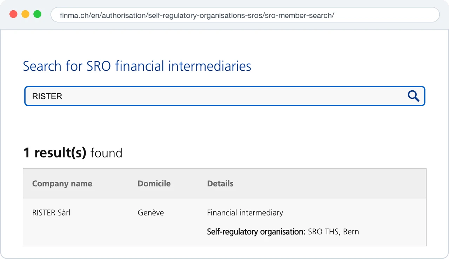Click the "Self-regulatory organisation:" label

(256, 232)
